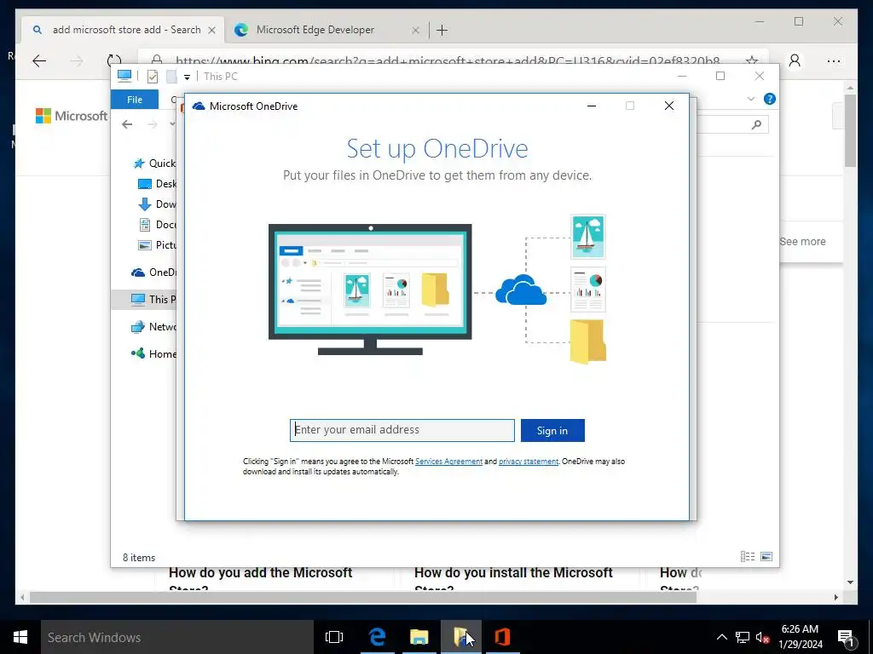
Task: Select Homegroup in navigation pane
Action: [x=153, y=353]
